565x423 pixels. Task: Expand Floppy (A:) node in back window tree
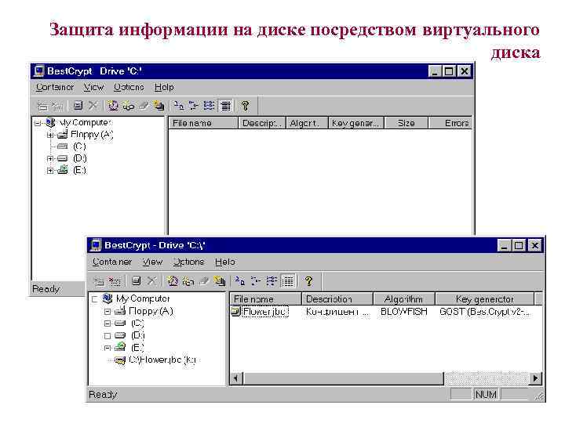[50, 136]
